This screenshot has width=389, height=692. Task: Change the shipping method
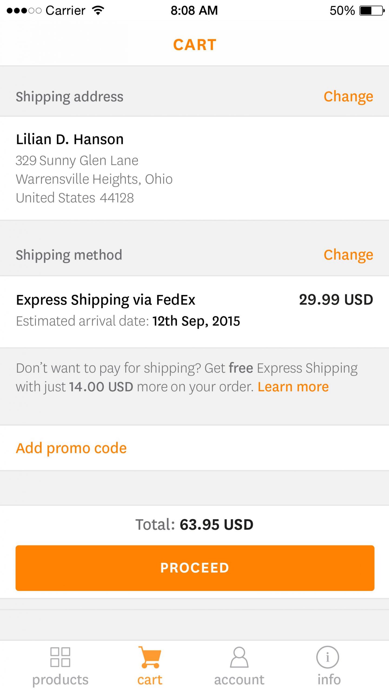click(348, 255)
